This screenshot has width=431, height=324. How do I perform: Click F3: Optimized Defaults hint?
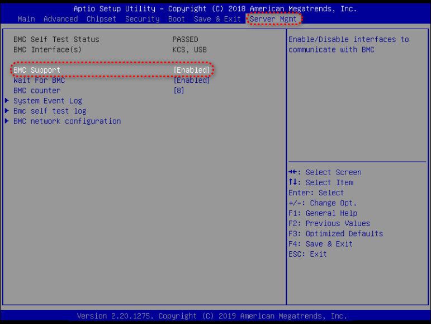tap(335, 234)
